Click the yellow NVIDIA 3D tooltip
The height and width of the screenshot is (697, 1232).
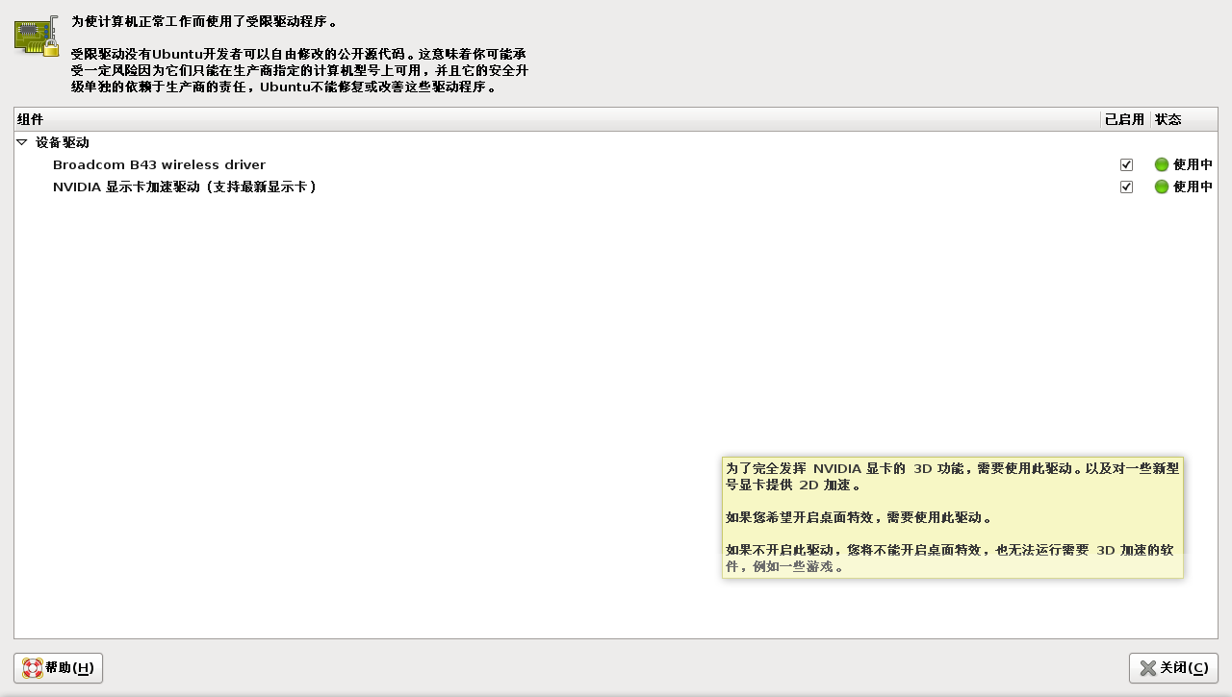click(952, 517)
